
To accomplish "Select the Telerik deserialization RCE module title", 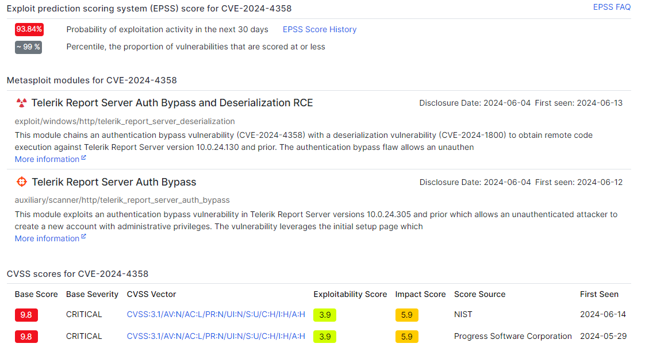I will click(172, 102).
